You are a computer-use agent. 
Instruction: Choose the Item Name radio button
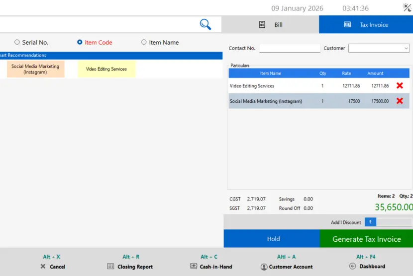click(x=144, y=42)
